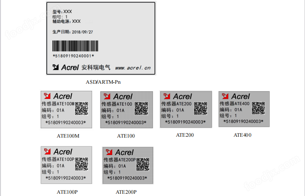This screenshot has height=196, width=305.
Task: Click the QR code on the ATE100M label
Action: click(81, 109)
